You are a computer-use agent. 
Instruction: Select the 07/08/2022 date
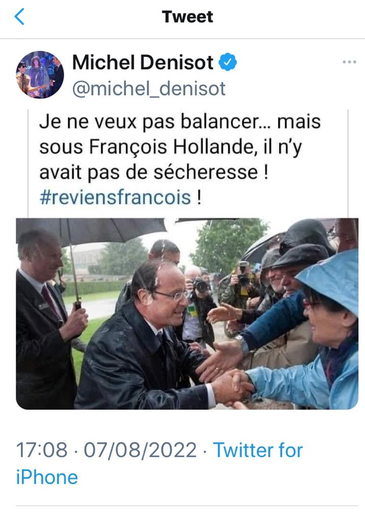pyautogui.click(x=140, y=450)
